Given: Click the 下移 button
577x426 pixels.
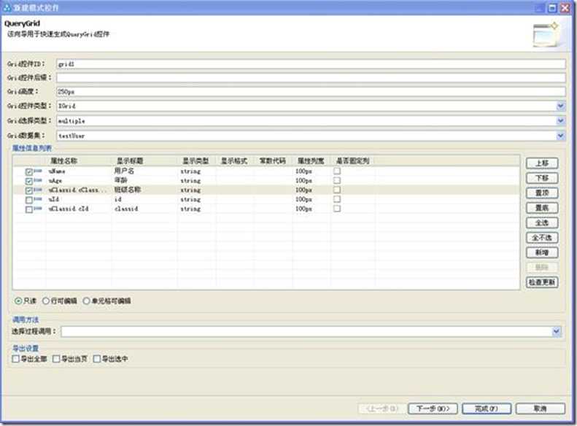Looking at the screenshot, I should 542,178.
